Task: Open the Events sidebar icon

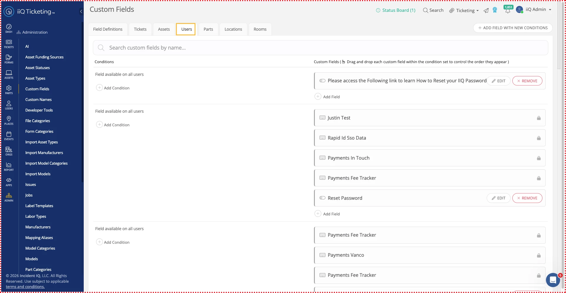Action: [x=9, y=136]
